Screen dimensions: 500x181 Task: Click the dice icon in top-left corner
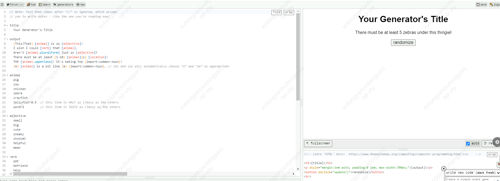pyautogui.click(x=2, y=5)
